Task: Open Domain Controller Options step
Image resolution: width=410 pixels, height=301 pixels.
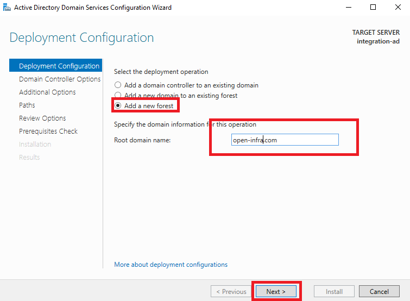Action: coord(60,79)
